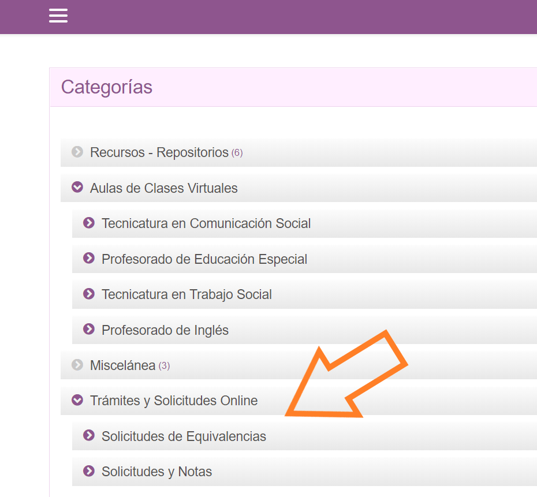
Task: Open the Miscelánea category link
Action: point(122,365)
